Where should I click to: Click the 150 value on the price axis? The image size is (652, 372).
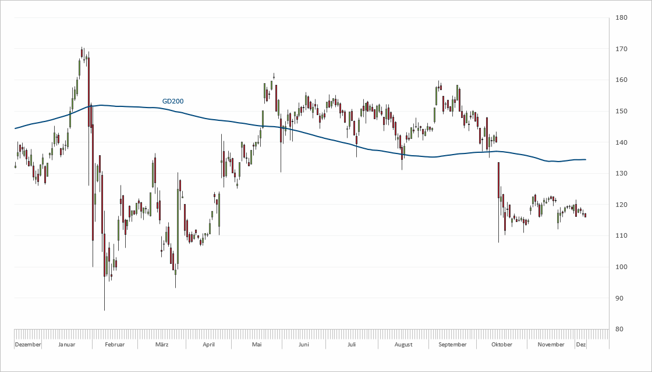tap(621, 111)
